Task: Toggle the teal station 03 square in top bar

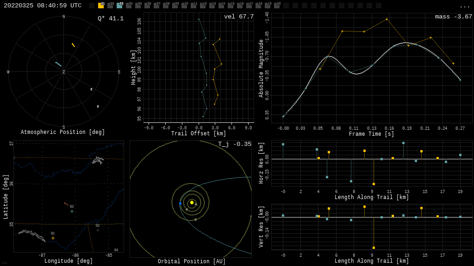Action: point(119,6)
